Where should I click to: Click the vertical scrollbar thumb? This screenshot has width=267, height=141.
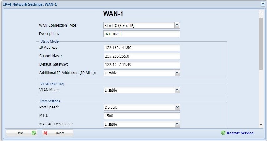261,43
